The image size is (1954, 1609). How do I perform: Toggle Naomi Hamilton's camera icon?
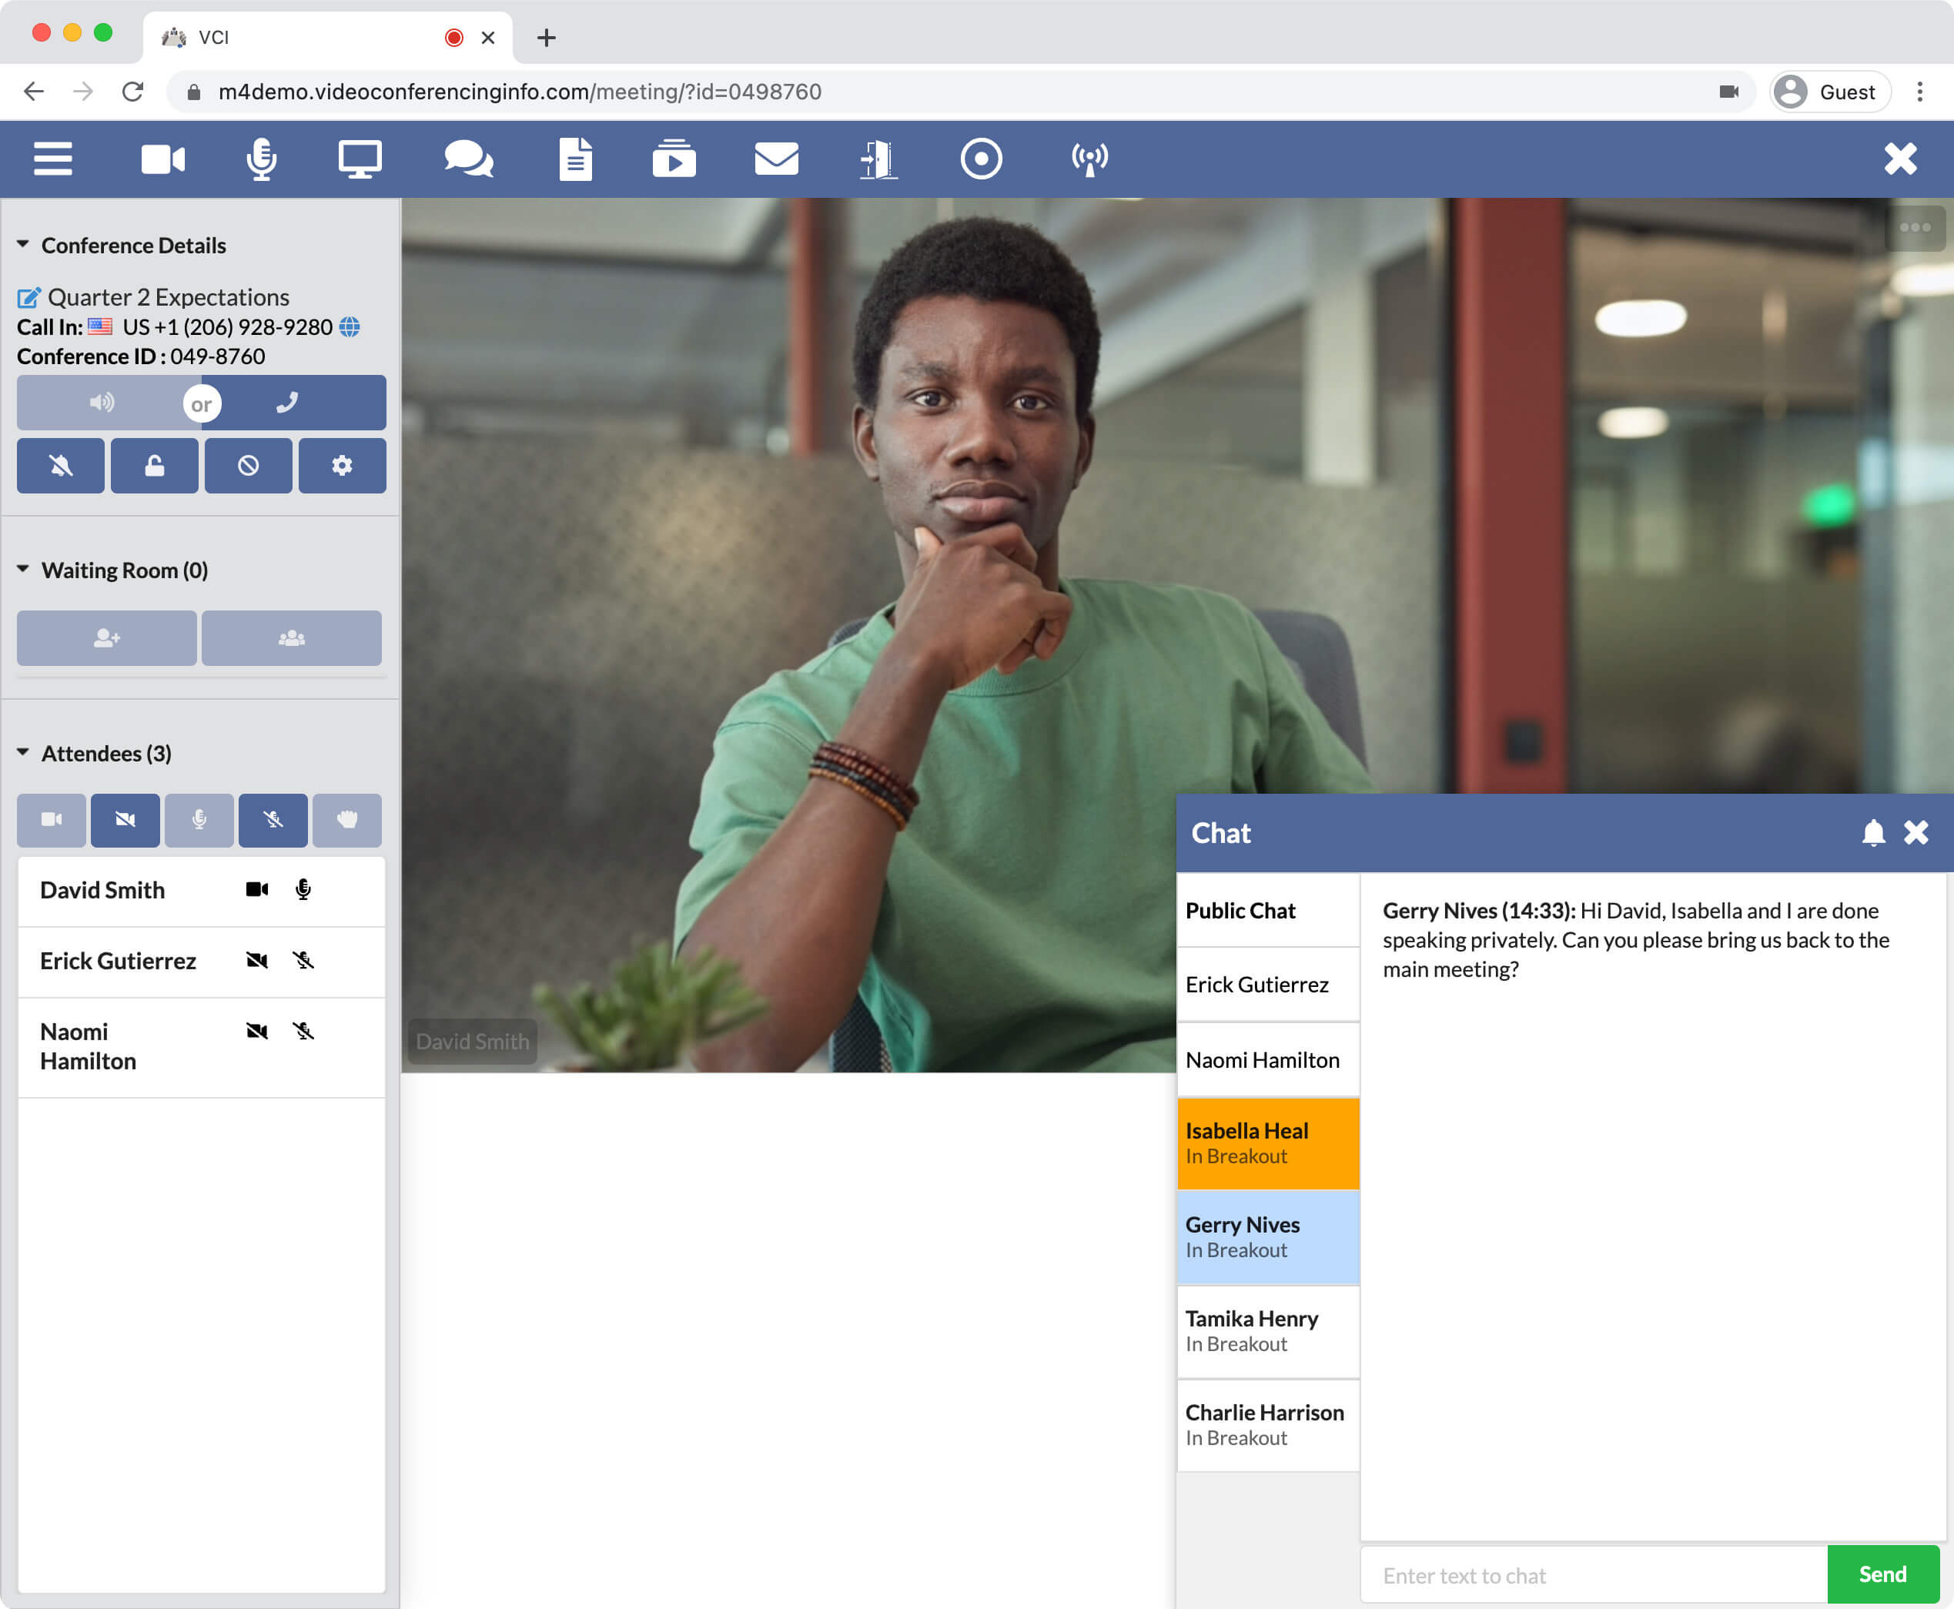[257, 1031]
